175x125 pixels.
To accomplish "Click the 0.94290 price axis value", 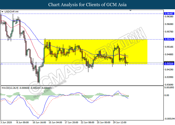I will point(169,69).
